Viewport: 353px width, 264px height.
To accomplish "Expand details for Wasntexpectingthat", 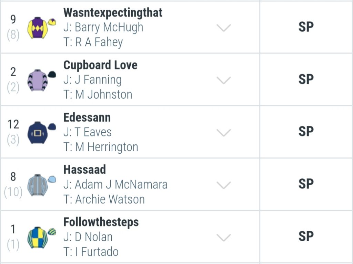I will [x=223, y=28].
